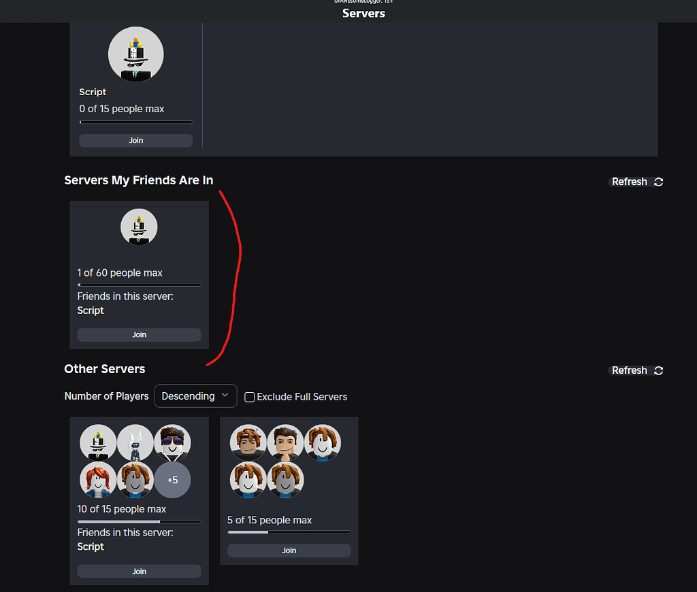
Task: Join the 1 of 60 people server
Action: click(139, 334)
